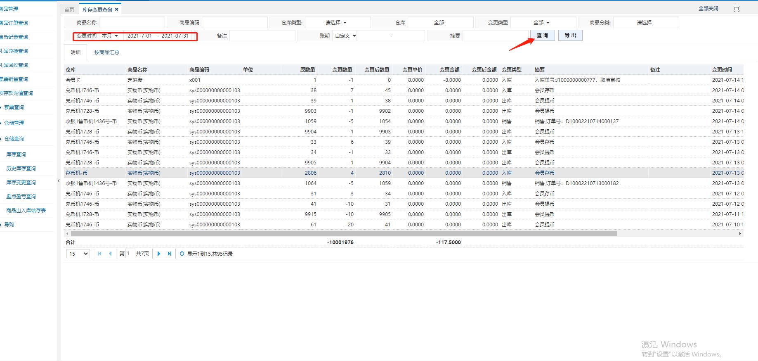Jump to the last page of results

[169, 254]
